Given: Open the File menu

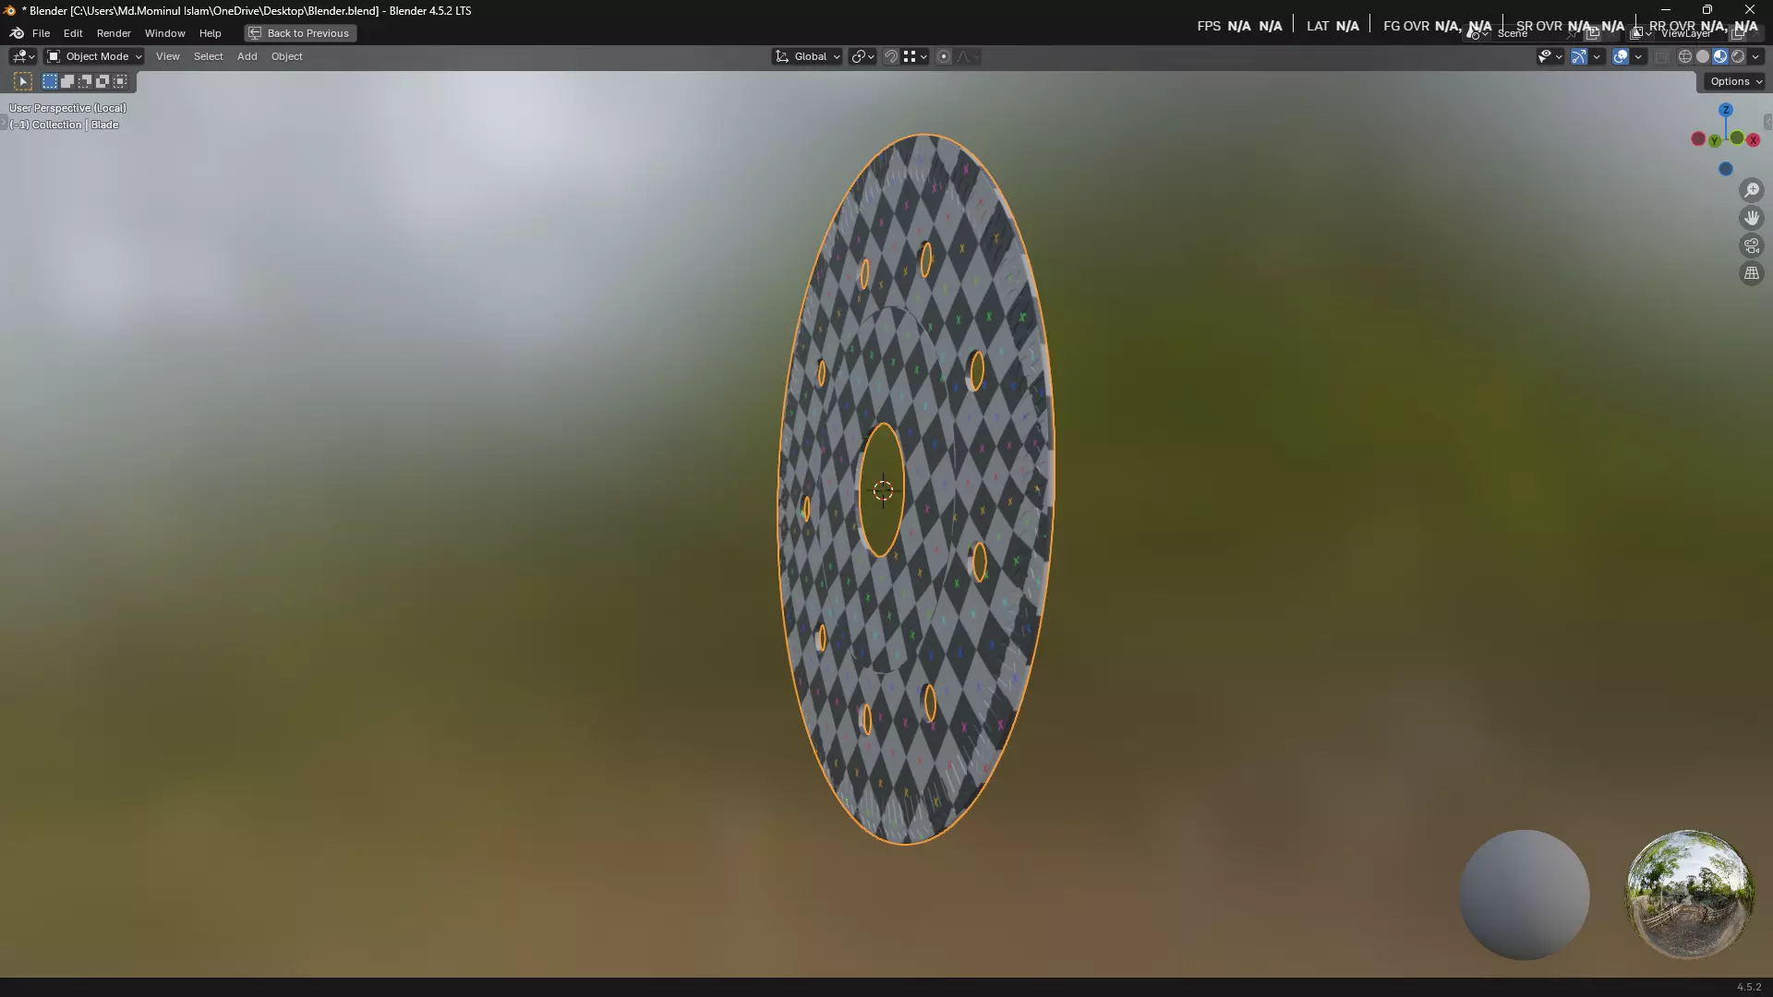Looking at the screenshot, I should [x=41, y=33].
